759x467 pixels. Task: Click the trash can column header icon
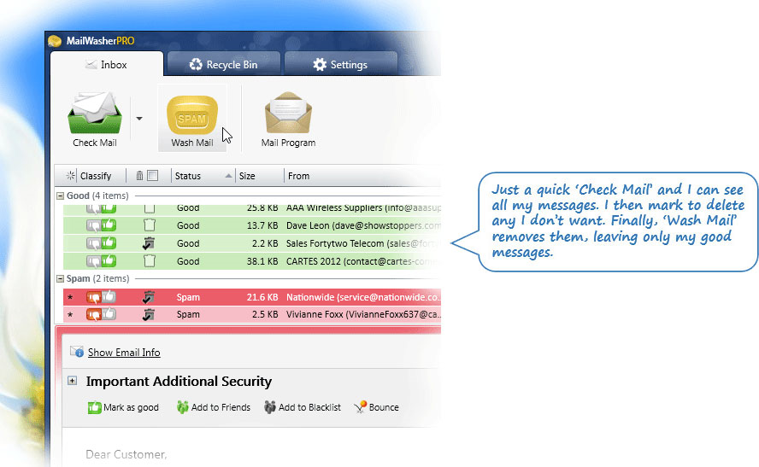pos(139,176)
